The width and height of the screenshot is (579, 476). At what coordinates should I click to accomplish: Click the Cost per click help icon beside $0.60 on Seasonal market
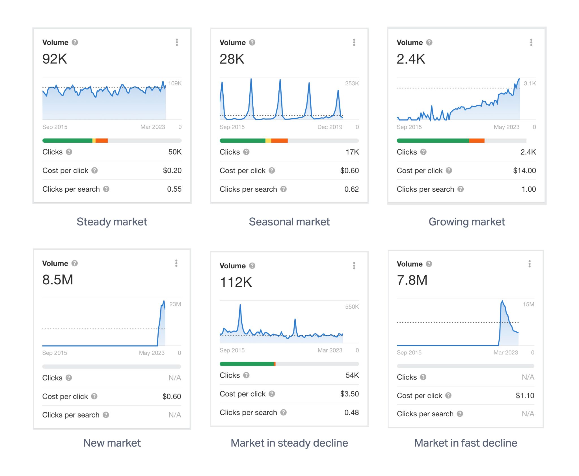coord(272,170)
